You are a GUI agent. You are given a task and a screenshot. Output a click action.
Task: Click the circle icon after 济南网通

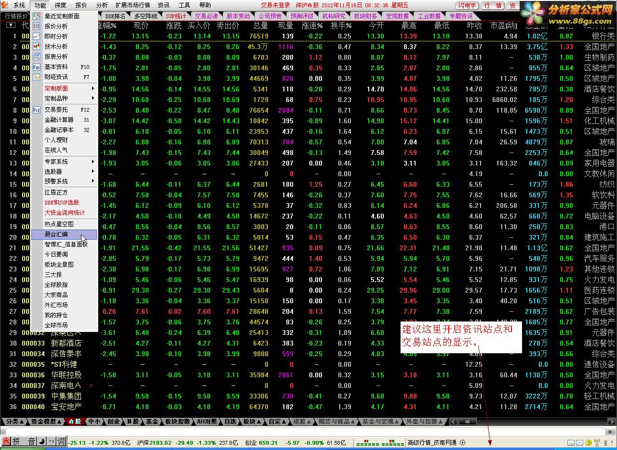[463, 442]
